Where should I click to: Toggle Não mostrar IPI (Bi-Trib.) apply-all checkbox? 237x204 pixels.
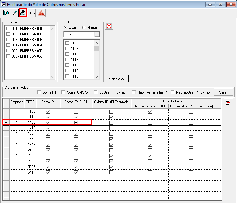pos(172,92)
